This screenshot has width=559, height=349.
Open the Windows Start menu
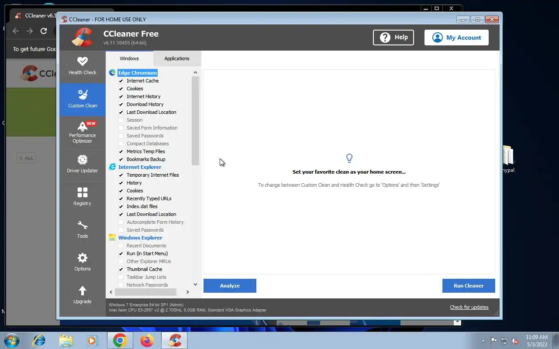(12, 340)
